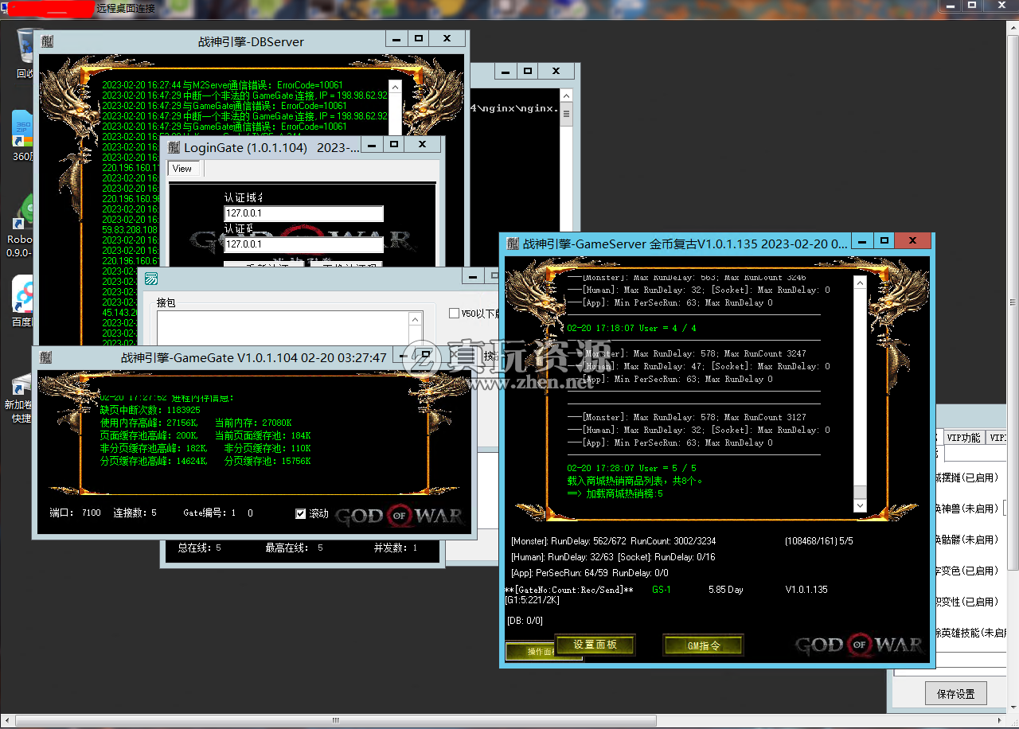The width and height of the screenshot is (1019, 729).
Task: Click the '端口: 7100' port text
Action: (x=75, y=513)
